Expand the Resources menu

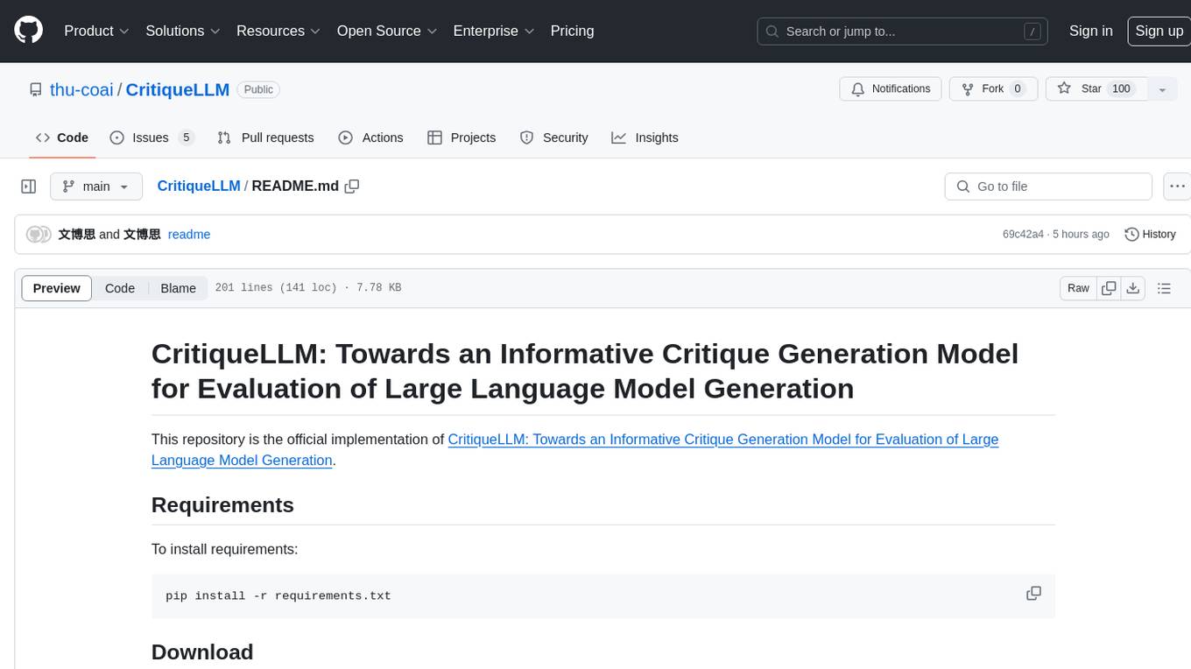click(278, 31)
